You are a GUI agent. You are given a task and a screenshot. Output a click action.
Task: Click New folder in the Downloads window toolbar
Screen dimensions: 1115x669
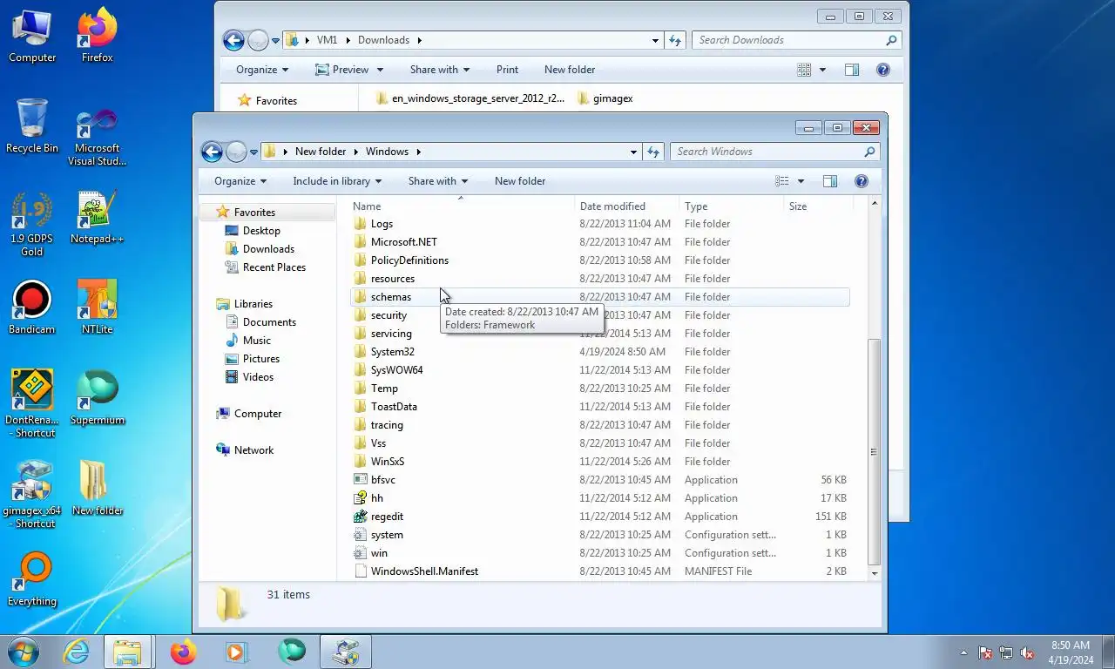570,70
